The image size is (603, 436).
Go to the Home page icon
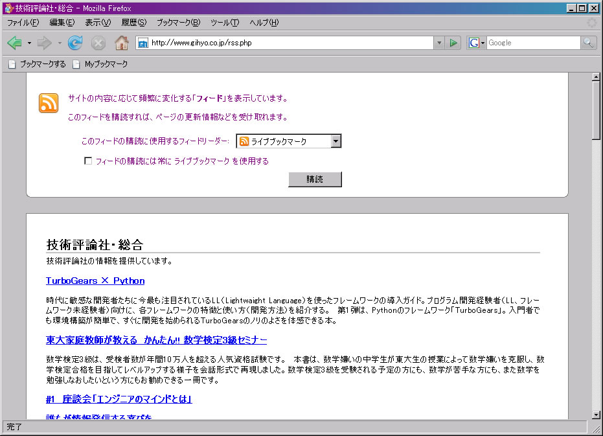122,43
